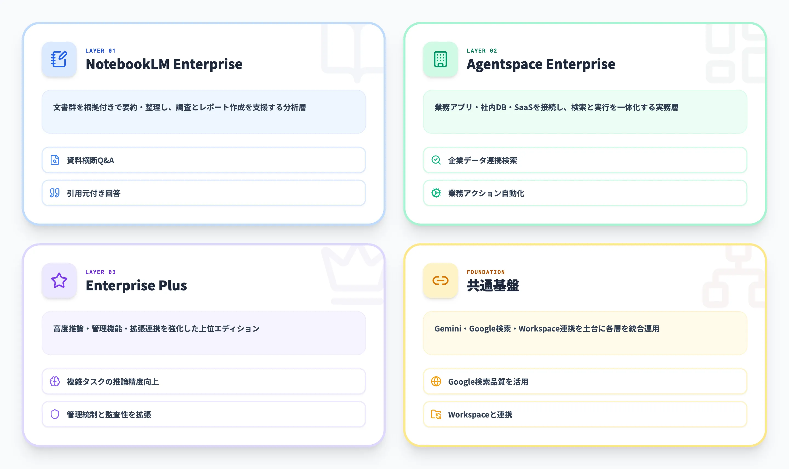
Task: Click the quotation marks icon beside 引用元付き回答
Action: (55, 193)
